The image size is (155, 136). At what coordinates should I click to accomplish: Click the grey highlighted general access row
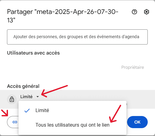(x=77, y=99)
